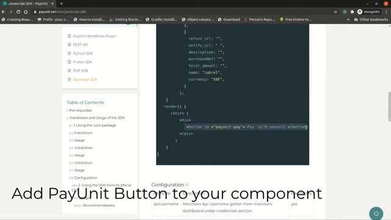Viewport: 391px width, 220px height.
Task: Click the anchor hash beside Configuration heading
Action: pyautogui.click(x=187, y=185)
